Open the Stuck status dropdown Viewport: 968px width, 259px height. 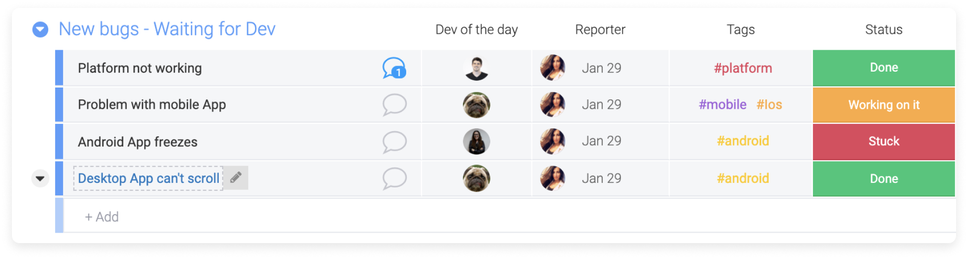883,142
